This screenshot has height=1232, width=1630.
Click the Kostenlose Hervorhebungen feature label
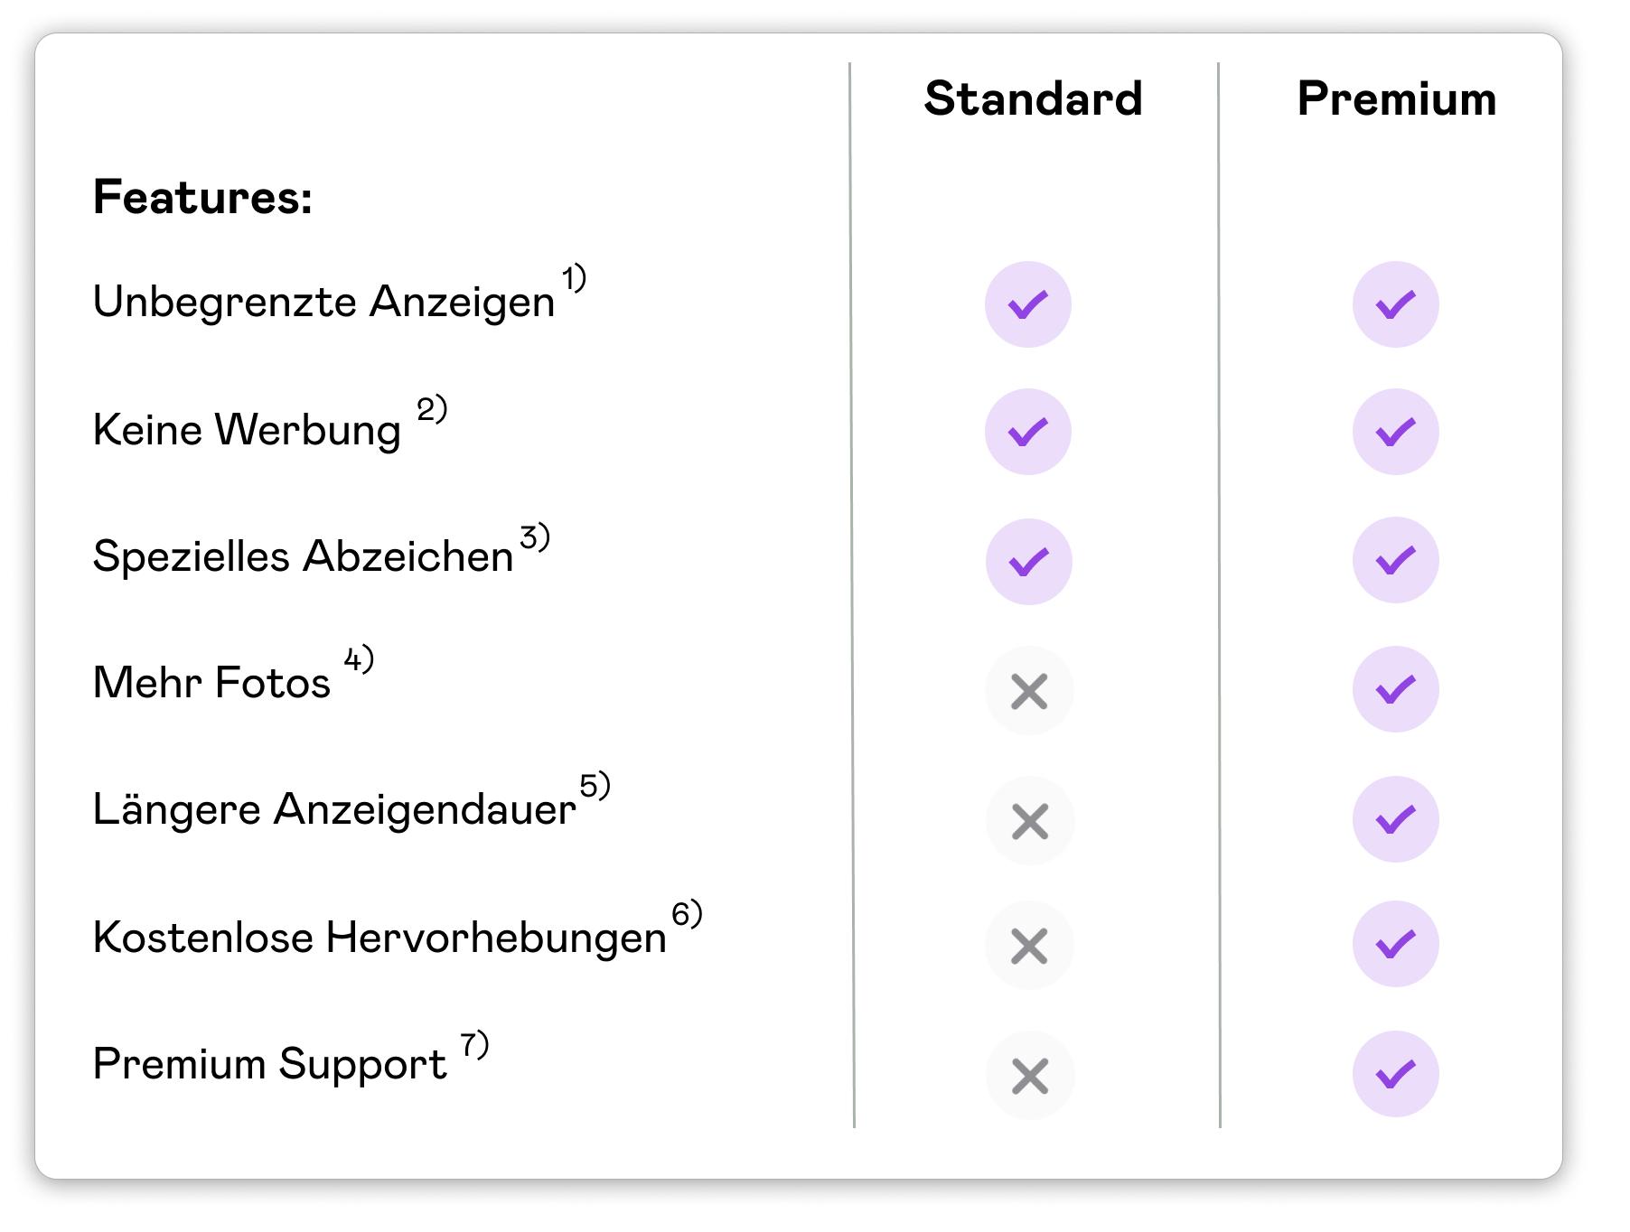379,937
